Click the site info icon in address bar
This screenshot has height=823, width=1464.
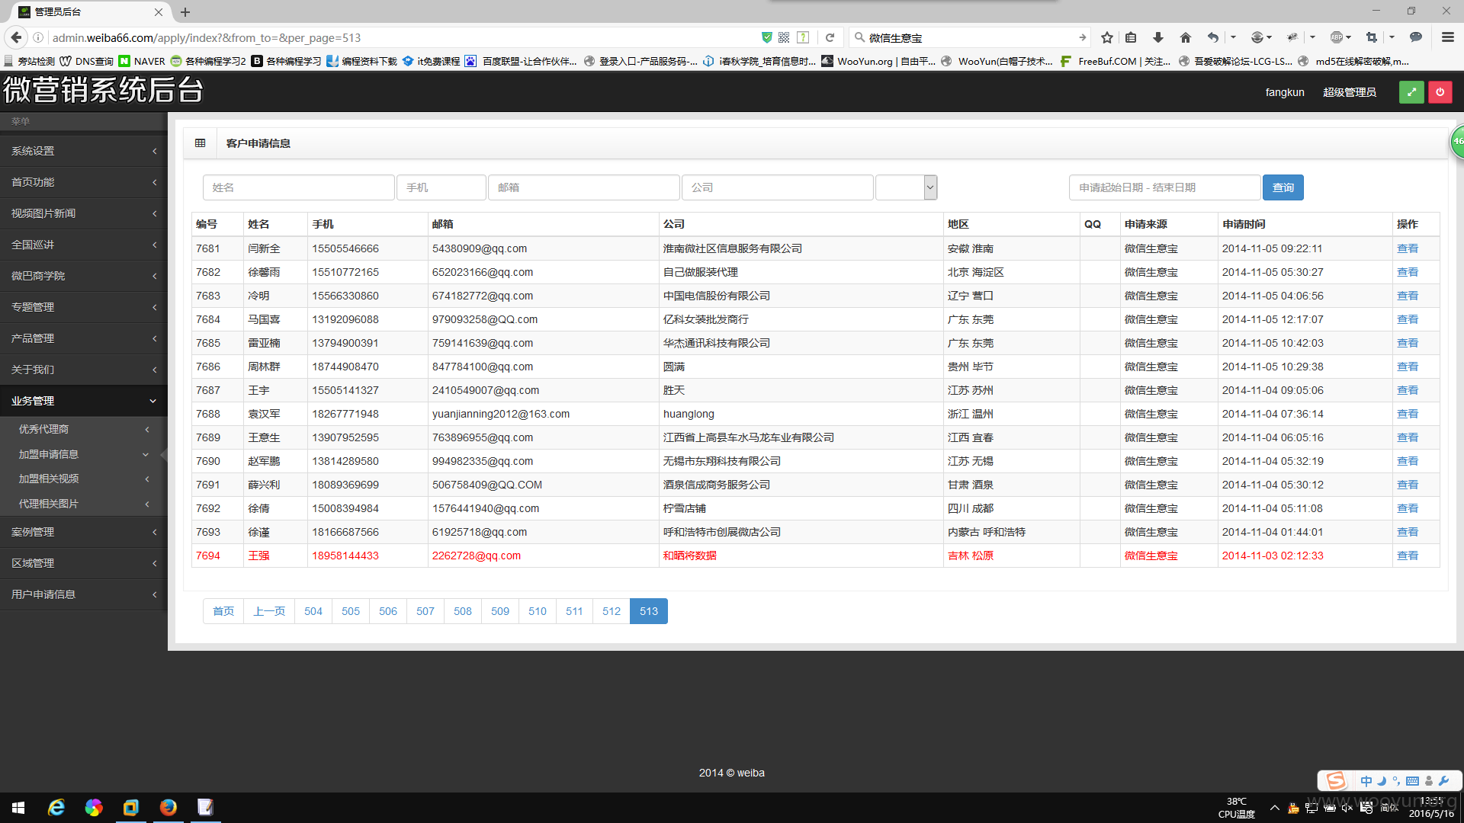click(38, 37)
